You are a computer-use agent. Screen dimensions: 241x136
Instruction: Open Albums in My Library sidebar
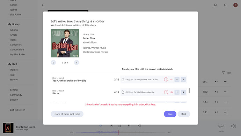(14, 30)
